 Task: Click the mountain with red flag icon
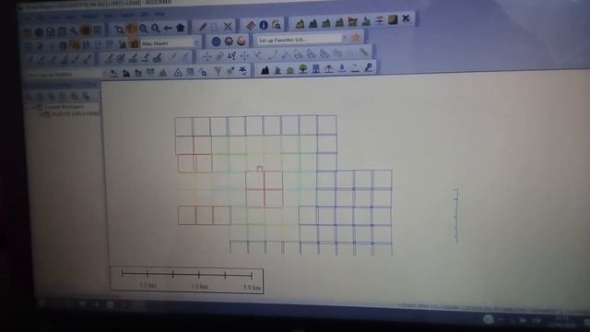[352, 21]
